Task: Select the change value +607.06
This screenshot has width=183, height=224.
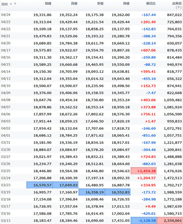Action: click(148, 50)
